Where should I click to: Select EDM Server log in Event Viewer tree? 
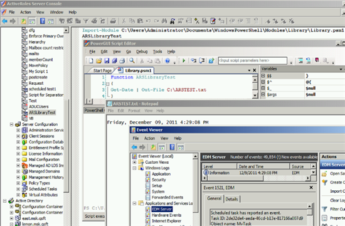click(162, 209)
